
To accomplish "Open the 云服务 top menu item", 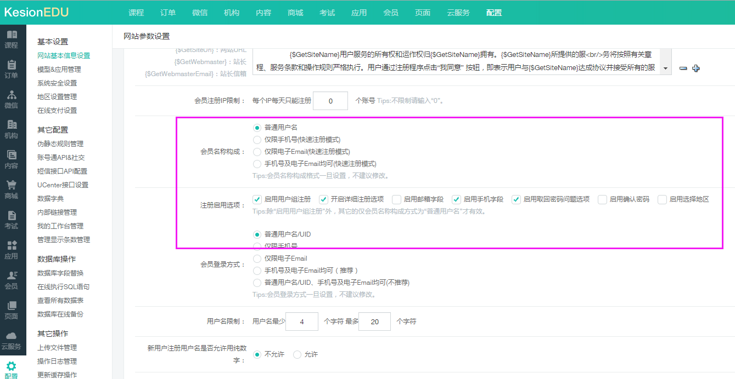I will click(458, 13).
